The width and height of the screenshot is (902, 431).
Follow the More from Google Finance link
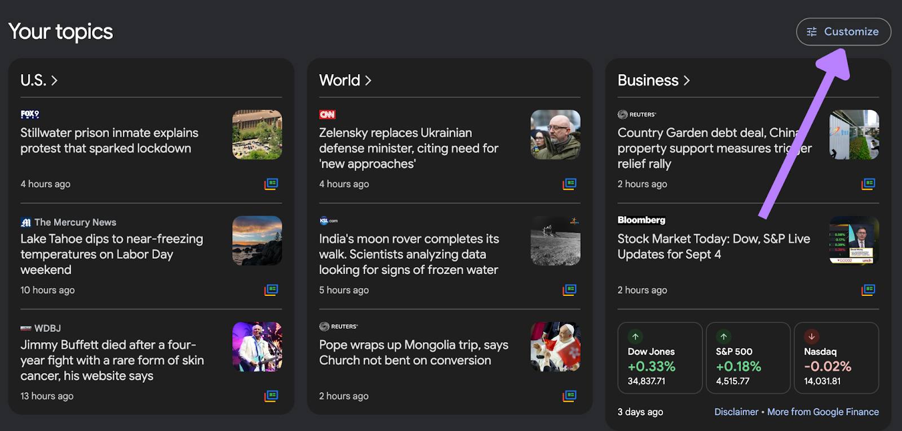tap(823, 412)
